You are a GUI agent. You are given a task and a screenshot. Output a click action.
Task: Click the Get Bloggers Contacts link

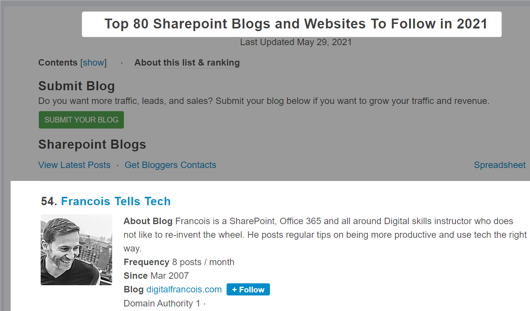170,165
